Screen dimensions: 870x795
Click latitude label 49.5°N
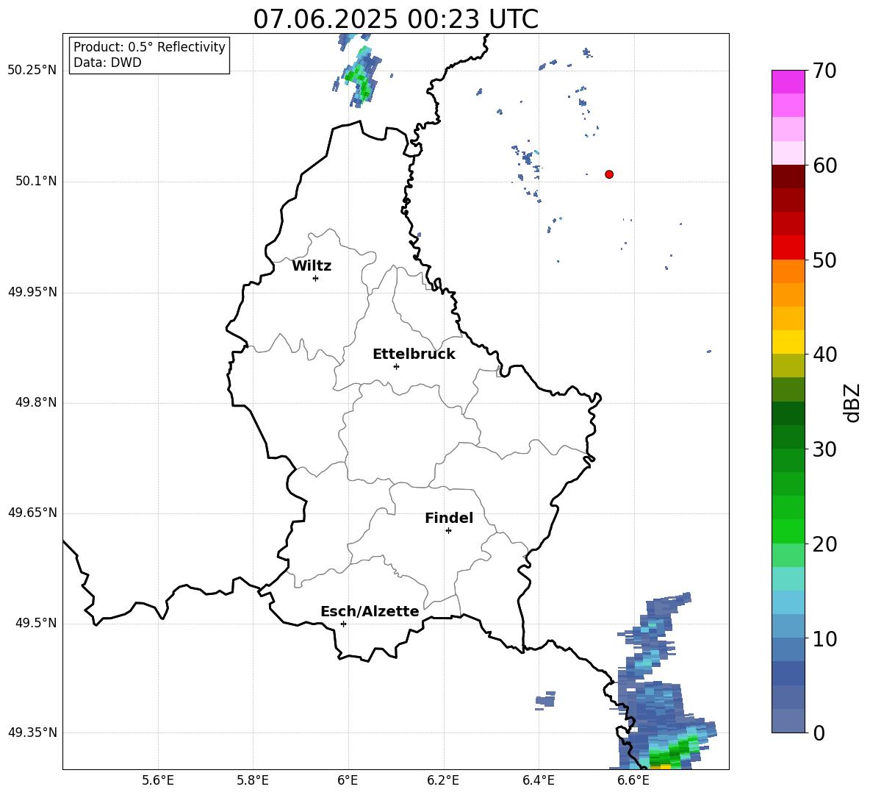coord(36,623)
